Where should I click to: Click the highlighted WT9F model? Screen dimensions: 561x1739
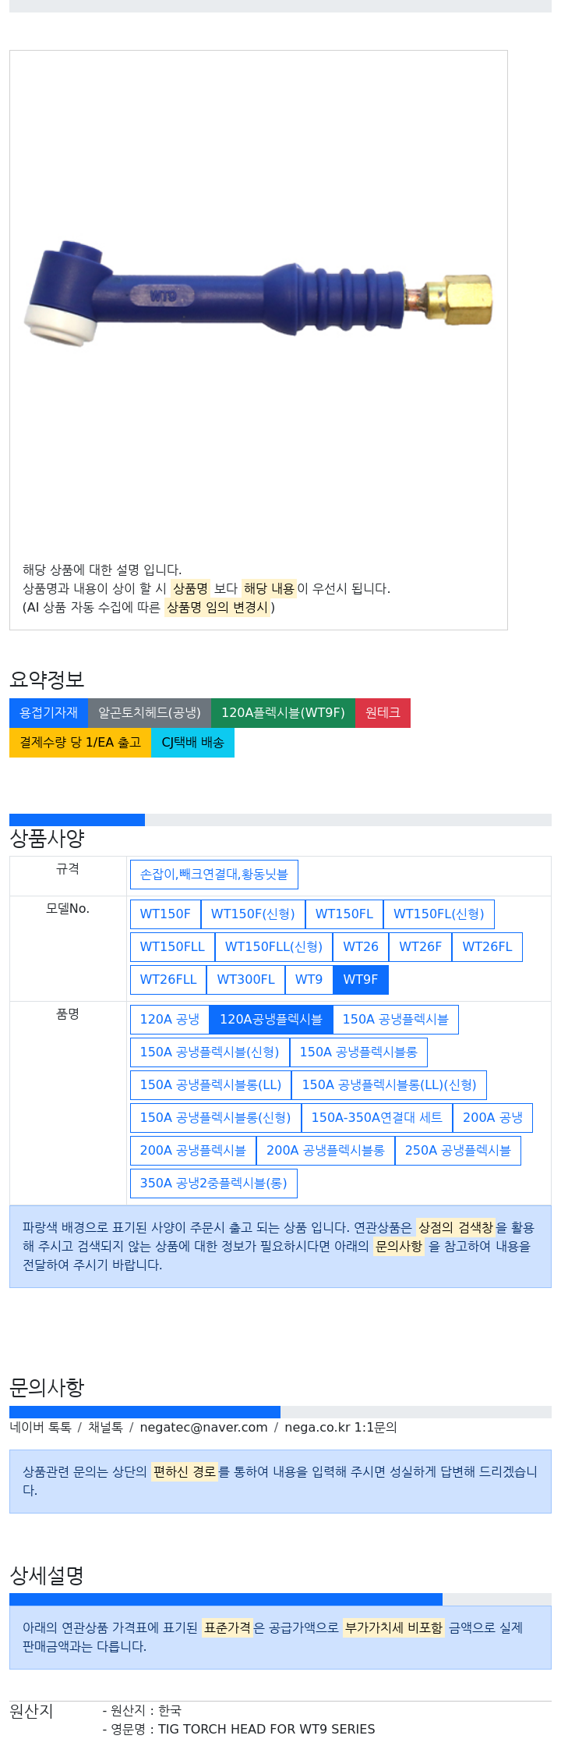361,980
